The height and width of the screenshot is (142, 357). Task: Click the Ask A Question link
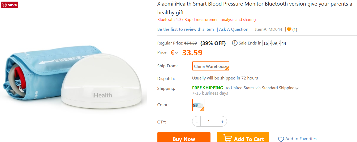(x=234, y=29)
